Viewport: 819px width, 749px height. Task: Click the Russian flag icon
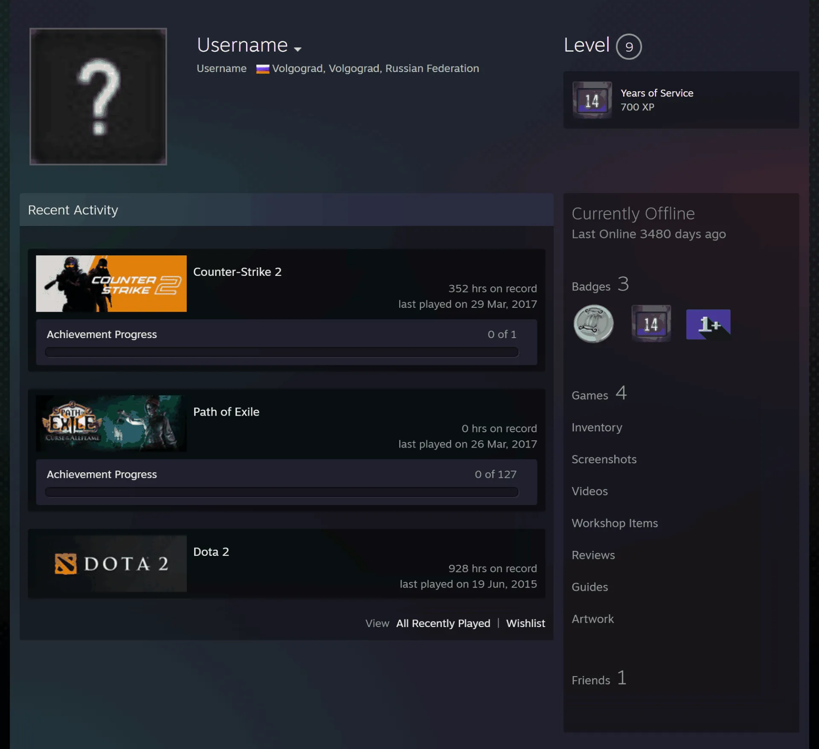[x=262, y=69]
